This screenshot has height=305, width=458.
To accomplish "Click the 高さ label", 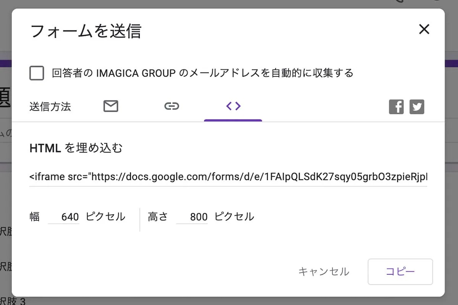I will click(158, 217).
